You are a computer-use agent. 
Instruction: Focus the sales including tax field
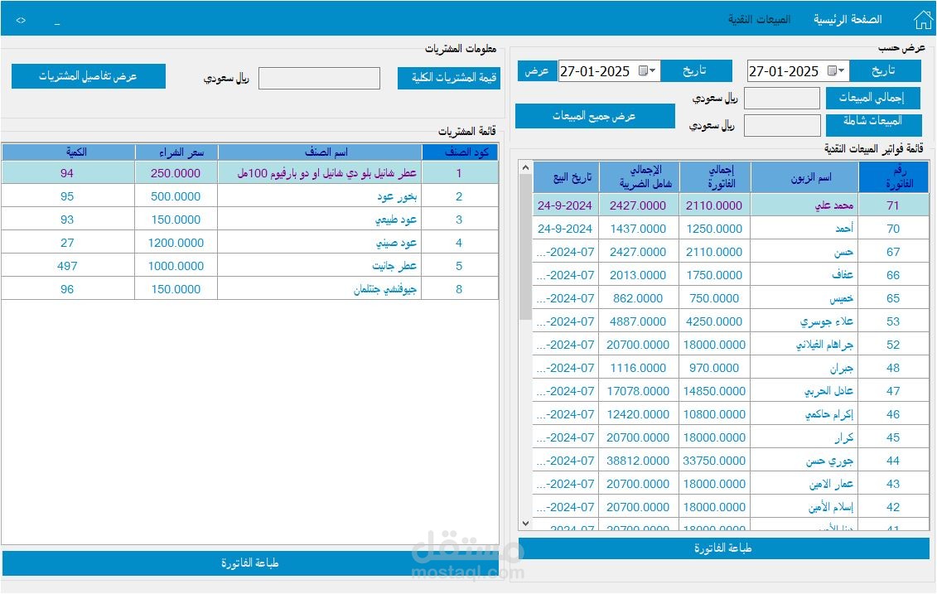tap(781, 125)
